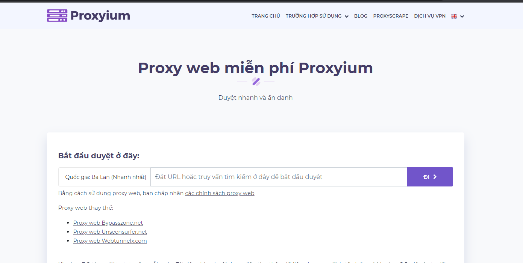Click the Duyệt nhanh và ẩn danh subtitle
The height and width of the screenshot is (263, 523).
[256, 98]
